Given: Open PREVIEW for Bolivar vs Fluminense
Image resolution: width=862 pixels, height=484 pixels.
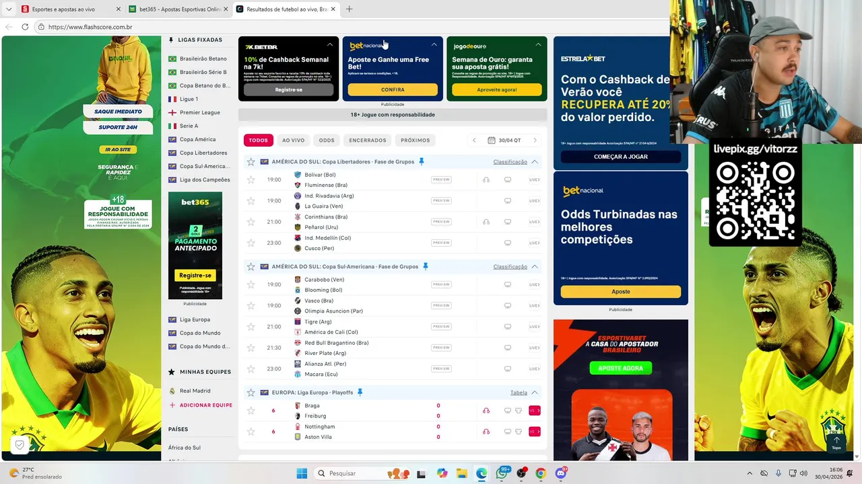Looking at the screenshot, I should [x=441, y=179].
